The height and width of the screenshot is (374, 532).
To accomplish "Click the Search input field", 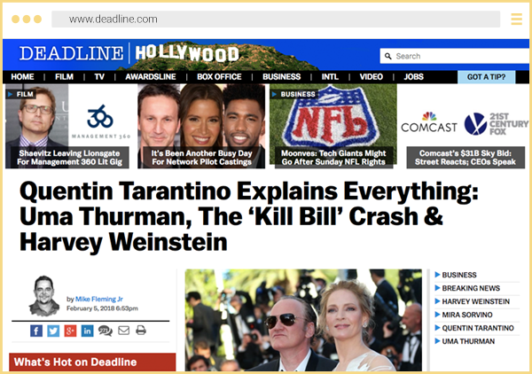I will 452,56.
